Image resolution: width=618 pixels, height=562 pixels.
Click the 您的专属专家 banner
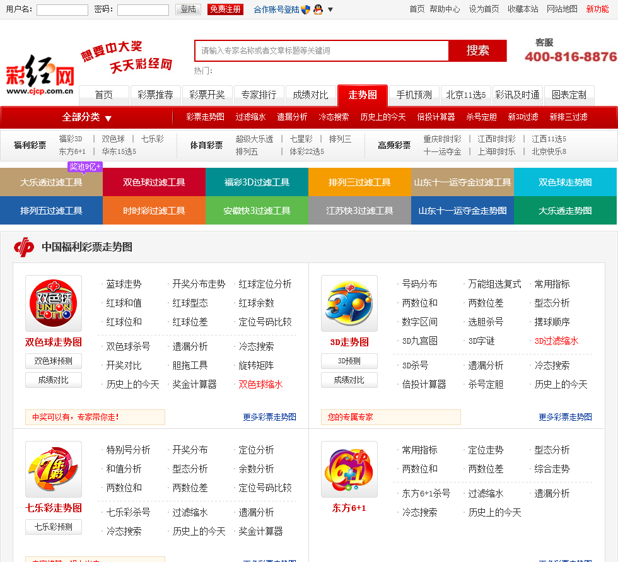pyautogui.click(x=391, y=417)
